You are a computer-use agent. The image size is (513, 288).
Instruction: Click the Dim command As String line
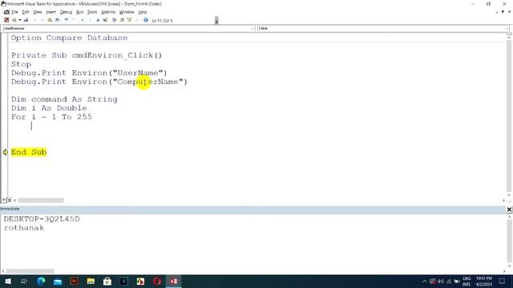coord(64,99)
